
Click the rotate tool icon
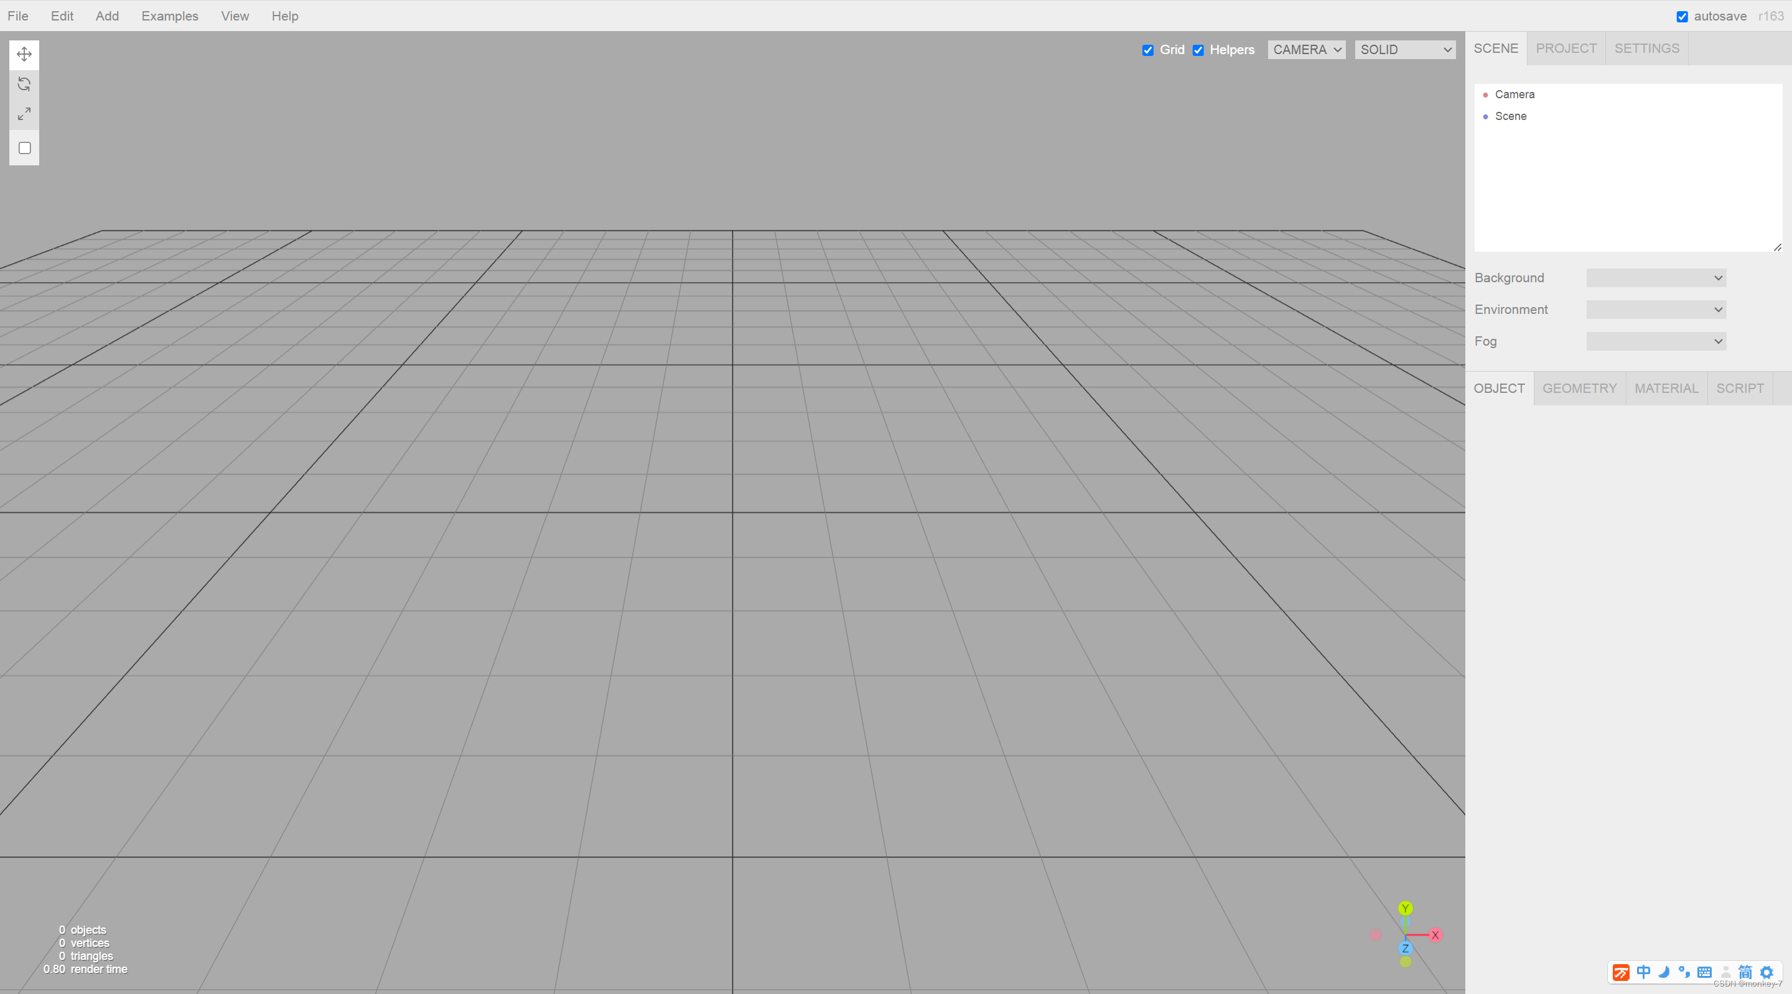click(x=24, y=85)
